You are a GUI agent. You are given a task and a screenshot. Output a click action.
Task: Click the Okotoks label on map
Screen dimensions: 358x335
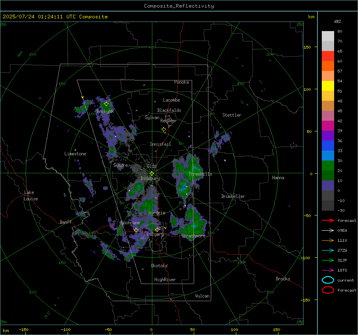pyautogui.click(x=159, y=265)
